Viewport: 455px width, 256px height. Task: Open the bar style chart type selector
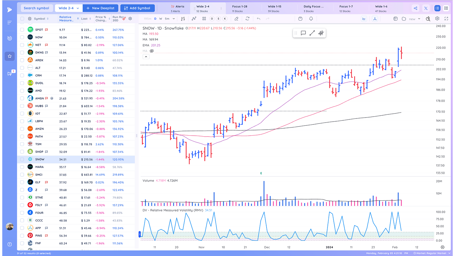(183, 19)
